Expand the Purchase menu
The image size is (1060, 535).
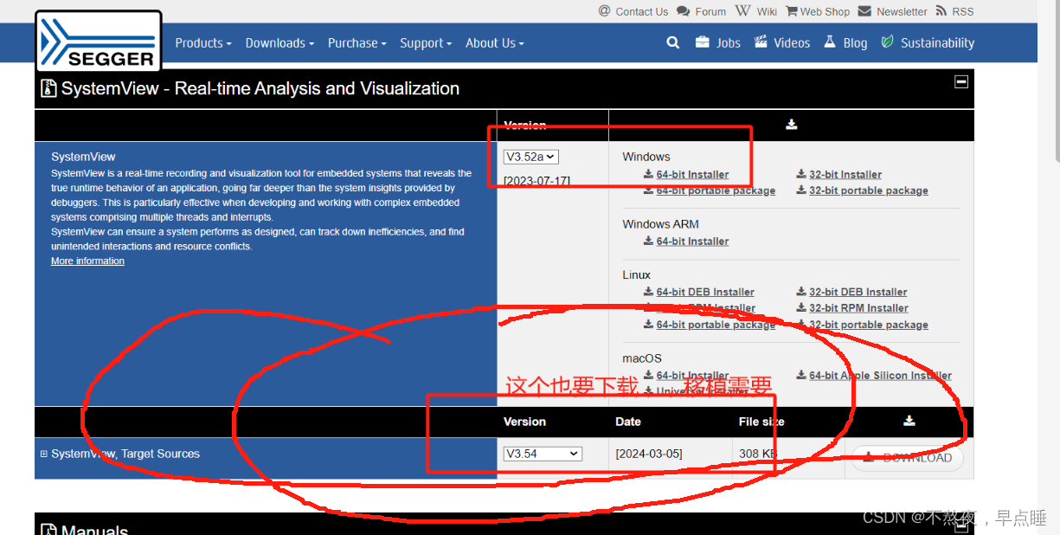click(357, 42)
